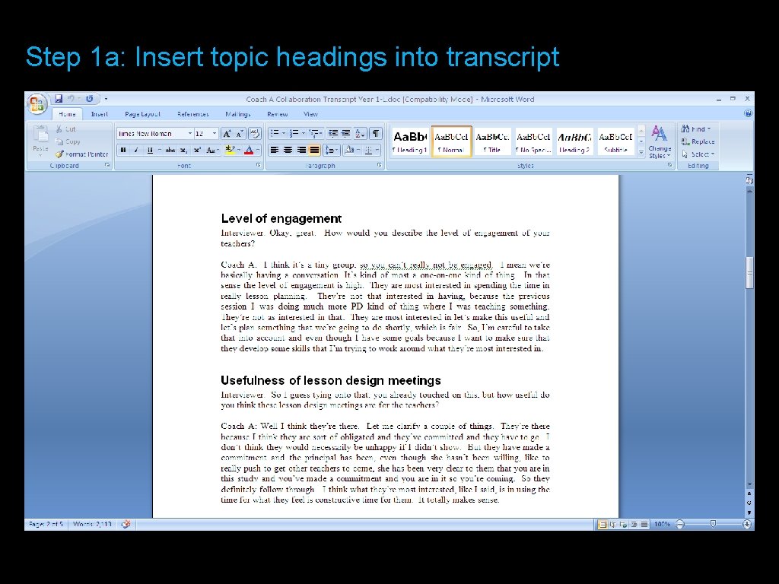Viewport: 779px width, 584px height.
Task: Toggle Justify alignment
Action: [x=314, y=150]
